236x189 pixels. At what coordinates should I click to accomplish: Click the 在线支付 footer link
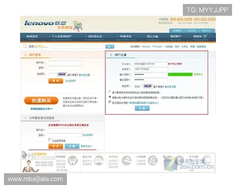click(x=113, y=161)
